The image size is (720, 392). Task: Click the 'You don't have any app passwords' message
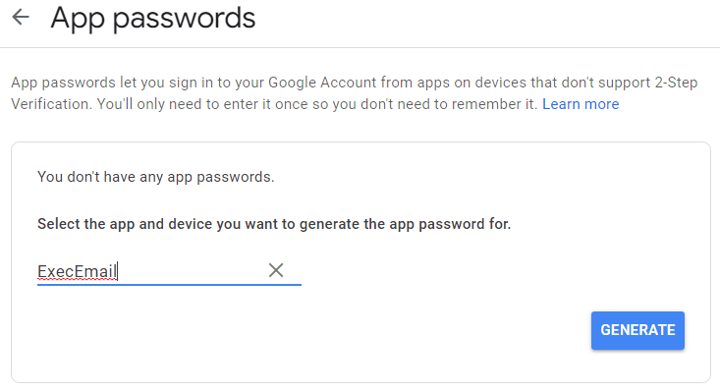[x=155, y=177]
